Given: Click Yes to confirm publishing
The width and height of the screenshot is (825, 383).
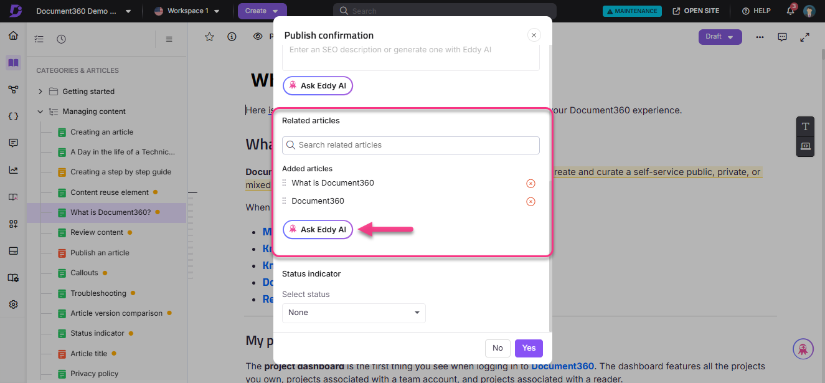Looking at the screenshot, I should (528, 348).
